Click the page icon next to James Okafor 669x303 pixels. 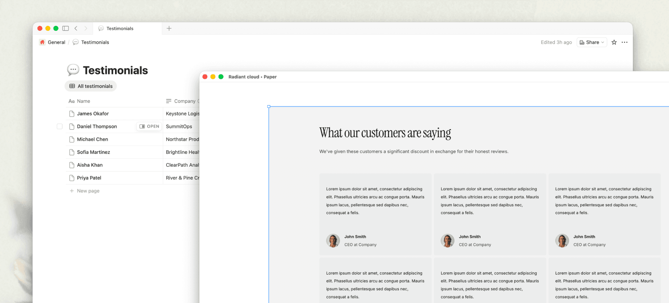click(71, 114)
